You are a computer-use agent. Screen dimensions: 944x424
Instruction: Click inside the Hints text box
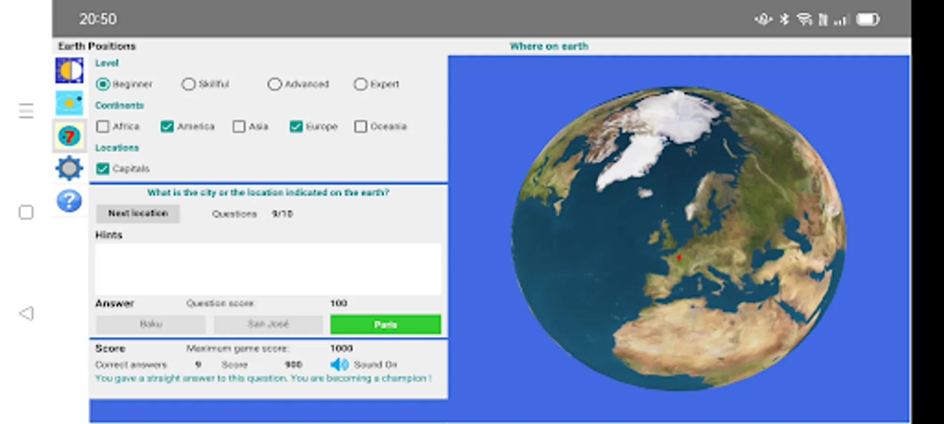[268, 269]
